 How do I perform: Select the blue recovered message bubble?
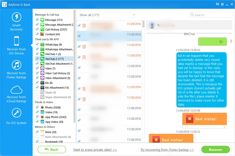click(x=201, y=80)
